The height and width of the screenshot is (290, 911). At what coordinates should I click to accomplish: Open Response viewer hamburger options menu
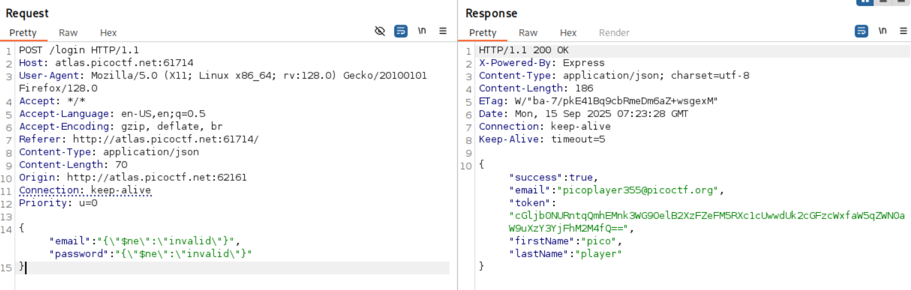click(x=903, y=31)
